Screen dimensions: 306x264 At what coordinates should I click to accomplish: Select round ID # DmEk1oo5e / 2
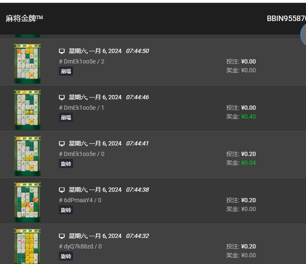82,61
